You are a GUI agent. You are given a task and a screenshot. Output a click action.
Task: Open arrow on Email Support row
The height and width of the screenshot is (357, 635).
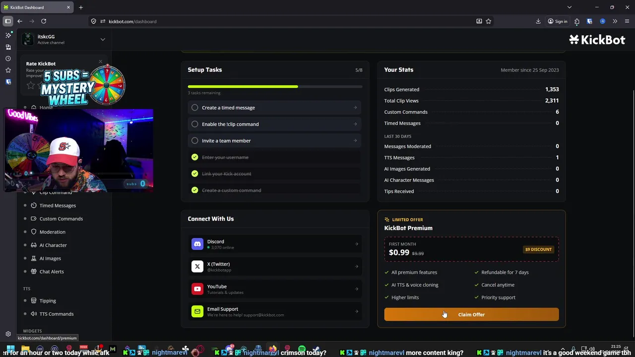357,311
